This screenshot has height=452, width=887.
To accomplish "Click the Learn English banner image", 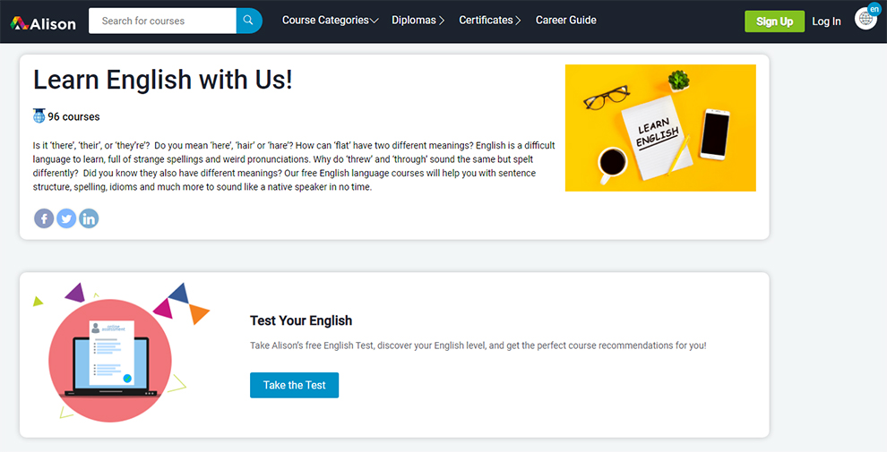I will (660, 128).
